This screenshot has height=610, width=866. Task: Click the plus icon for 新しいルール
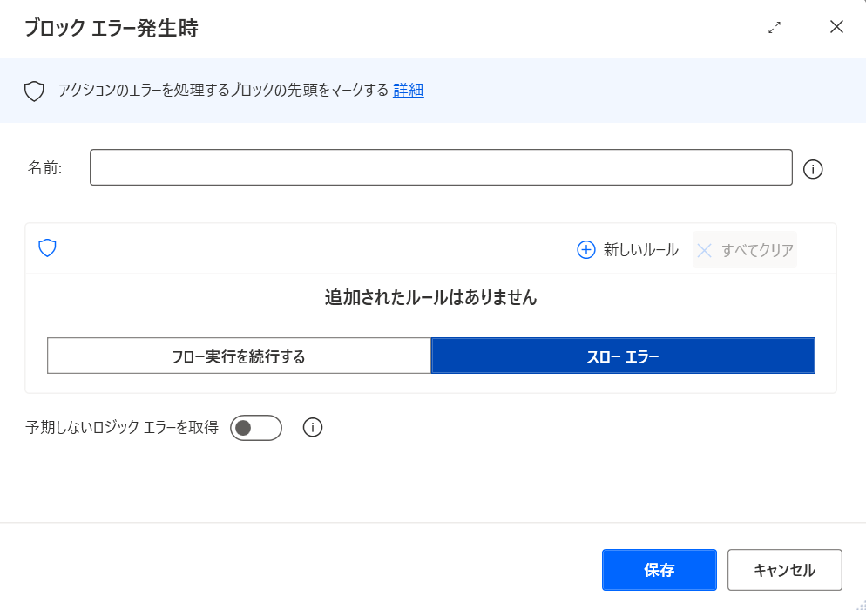586,250
